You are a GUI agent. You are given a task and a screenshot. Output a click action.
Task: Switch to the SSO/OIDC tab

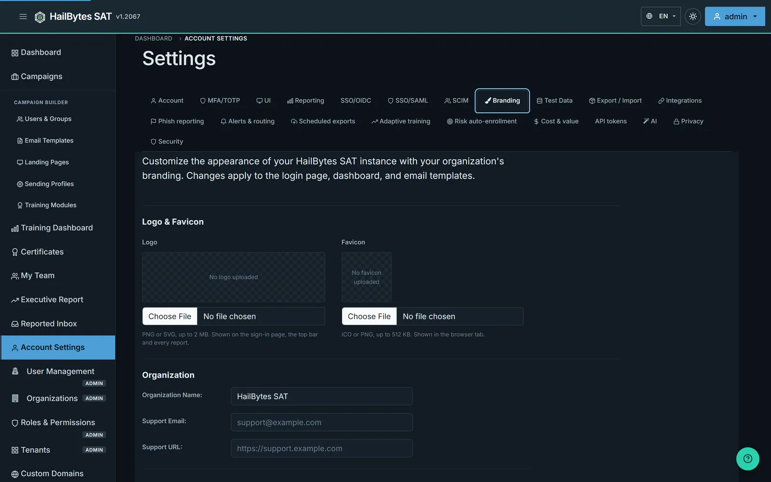coord(356,101)
